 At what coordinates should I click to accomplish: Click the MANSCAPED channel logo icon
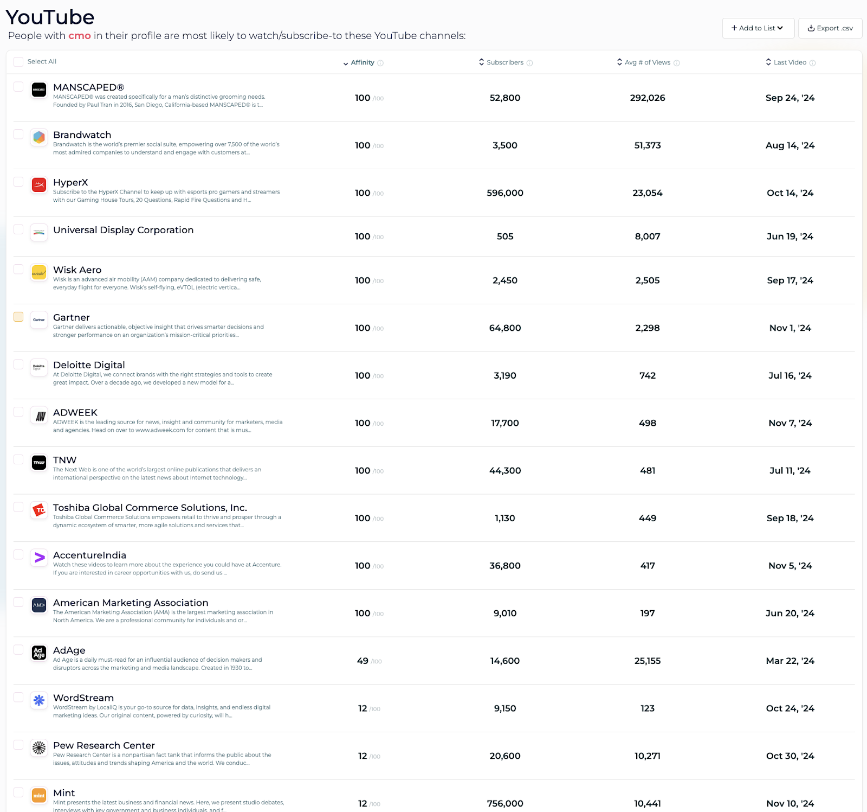tap(39, 90)
